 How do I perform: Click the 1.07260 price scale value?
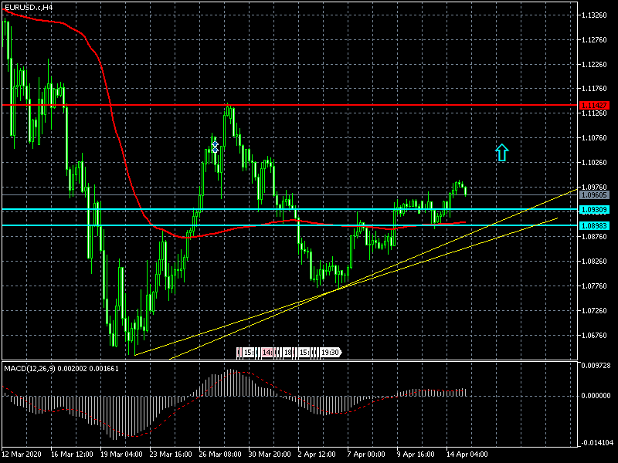point(594,311)
